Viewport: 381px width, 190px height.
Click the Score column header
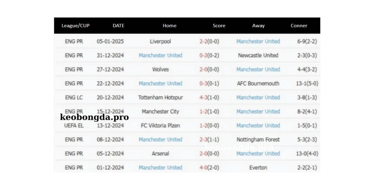tap(219, 26)
